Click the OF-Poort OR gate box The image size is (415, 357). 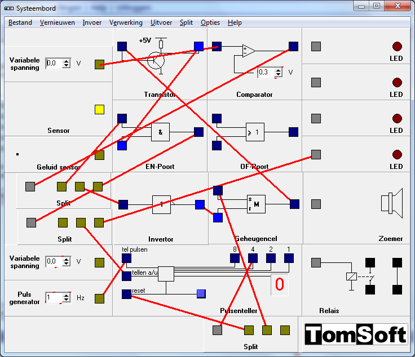pos(255,132)
